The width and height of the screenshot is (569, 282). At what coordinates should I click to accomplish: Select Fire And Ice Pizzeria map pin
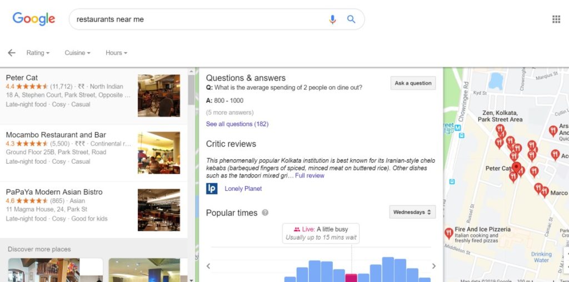coord(449,233)
